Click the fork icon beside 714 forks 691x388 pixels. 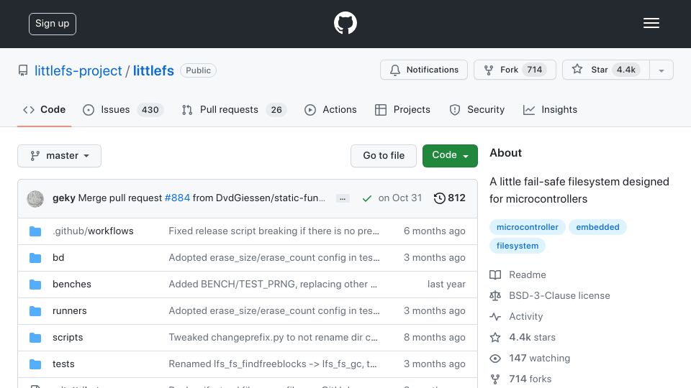495,379
